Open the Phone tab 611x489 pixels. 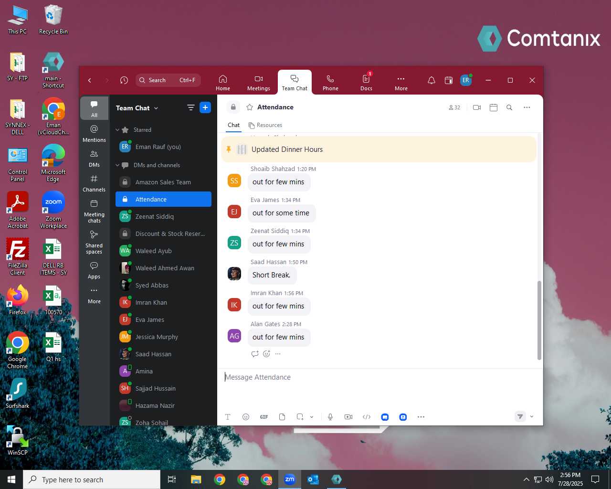[330, 82]
